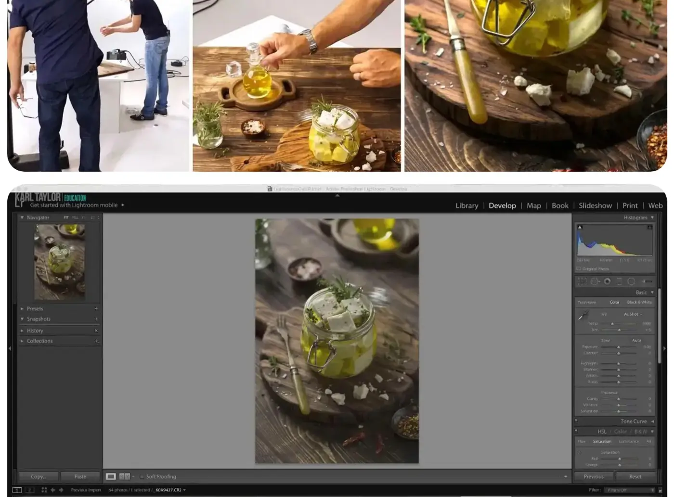
Task: Open the Print module
Action: 630,205
